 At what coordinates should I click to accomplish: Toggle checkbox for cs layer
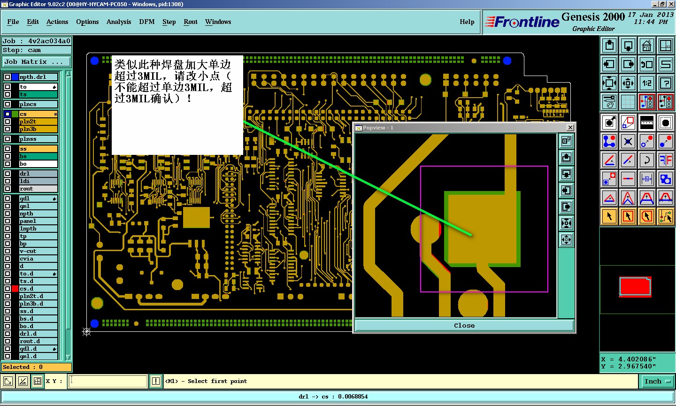[x=8, y=114]
